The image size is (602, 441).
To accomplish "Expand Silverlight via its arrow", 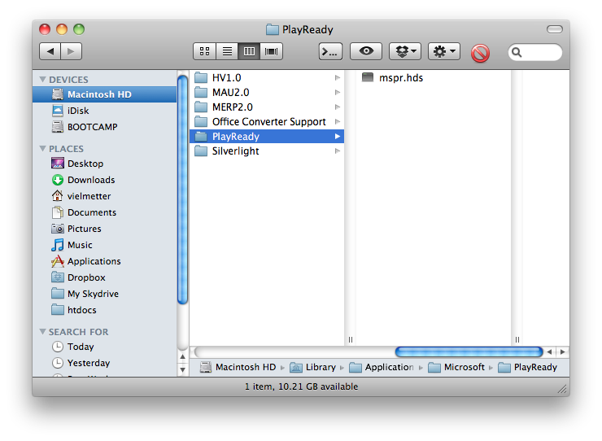I will click(338, 151).
